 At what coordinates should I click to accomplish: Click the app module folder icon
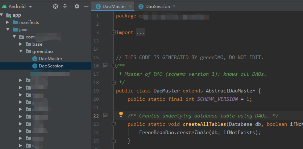(9, 15)
